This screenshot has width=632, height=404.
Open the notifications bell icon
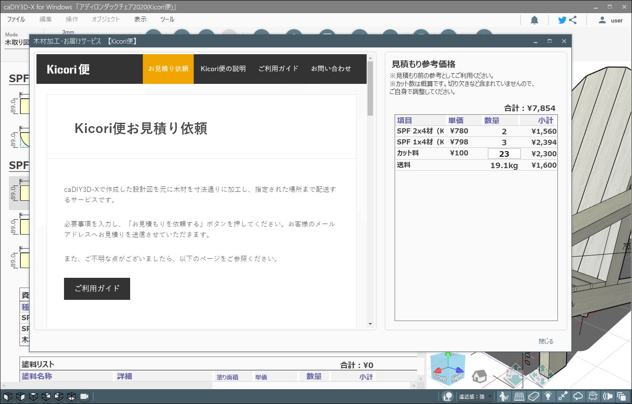pyautogui.click(x=535, y=20)
